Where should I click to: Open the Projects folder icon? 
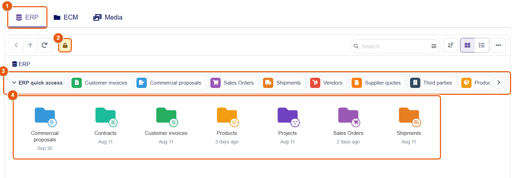[288, 116]
